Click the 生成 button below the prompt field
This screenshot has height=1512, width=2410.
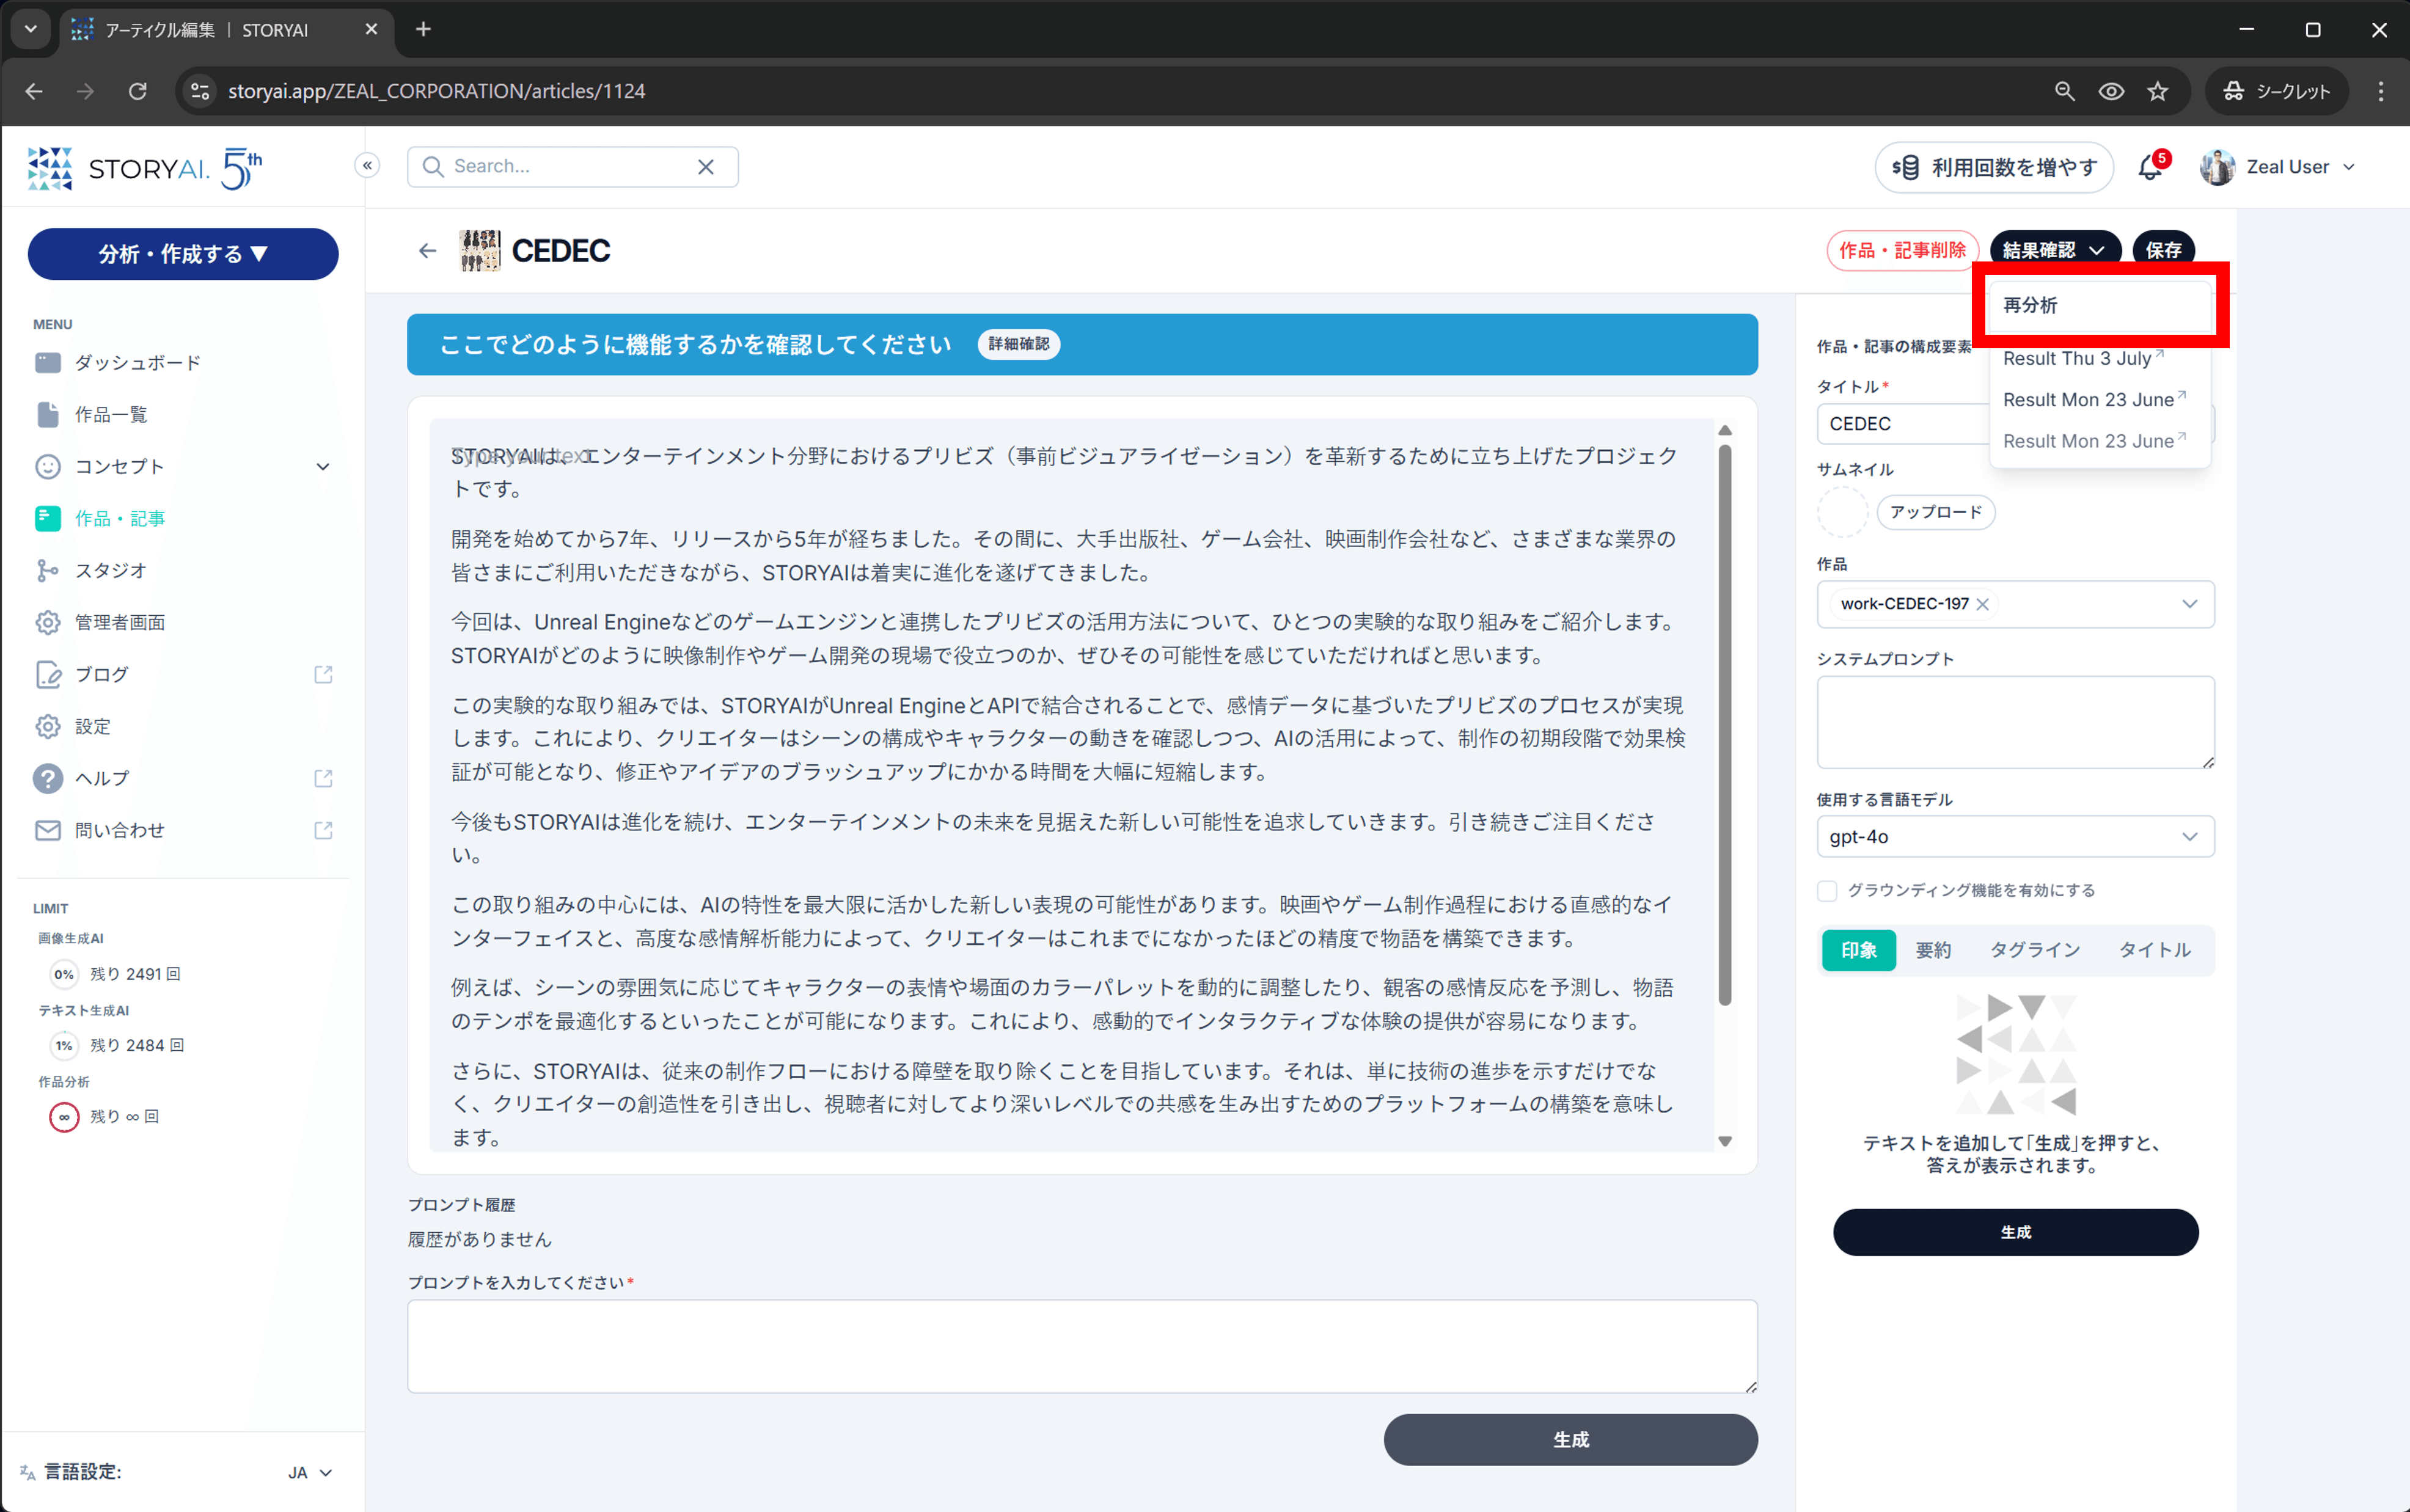tap(1570, 1440)
